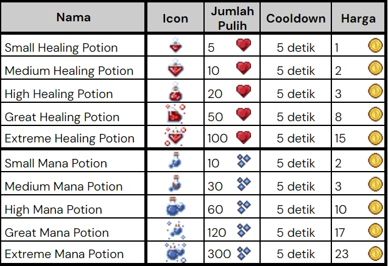This screenshot has height=266, width=388.
Task: Click the High Healing Potion icon
Action: 176,93
